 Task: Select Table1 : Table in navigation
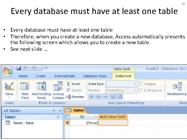tap(23, 123)
